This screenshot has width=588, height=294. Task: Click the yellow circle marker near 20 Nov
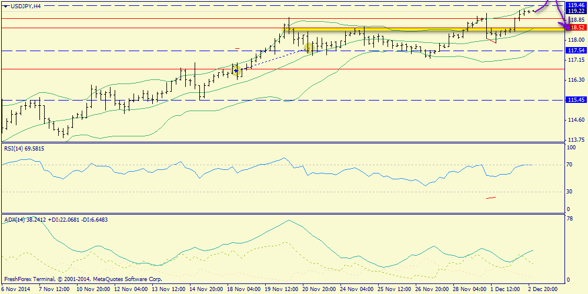pos(310,47)
